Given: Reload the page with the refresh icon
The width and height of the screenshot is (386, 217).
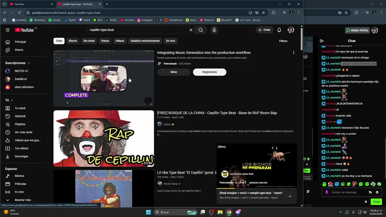Looking at the screenshot, I should click(x=19, y=13).
